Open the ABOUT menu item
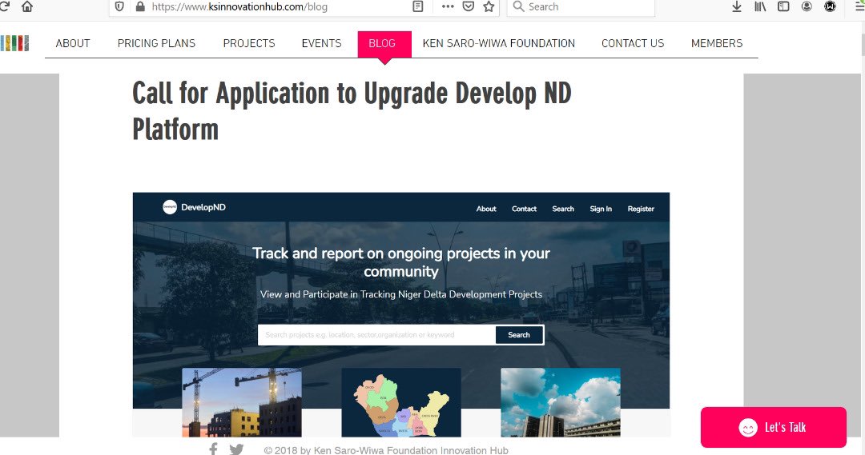 [73, 43]
